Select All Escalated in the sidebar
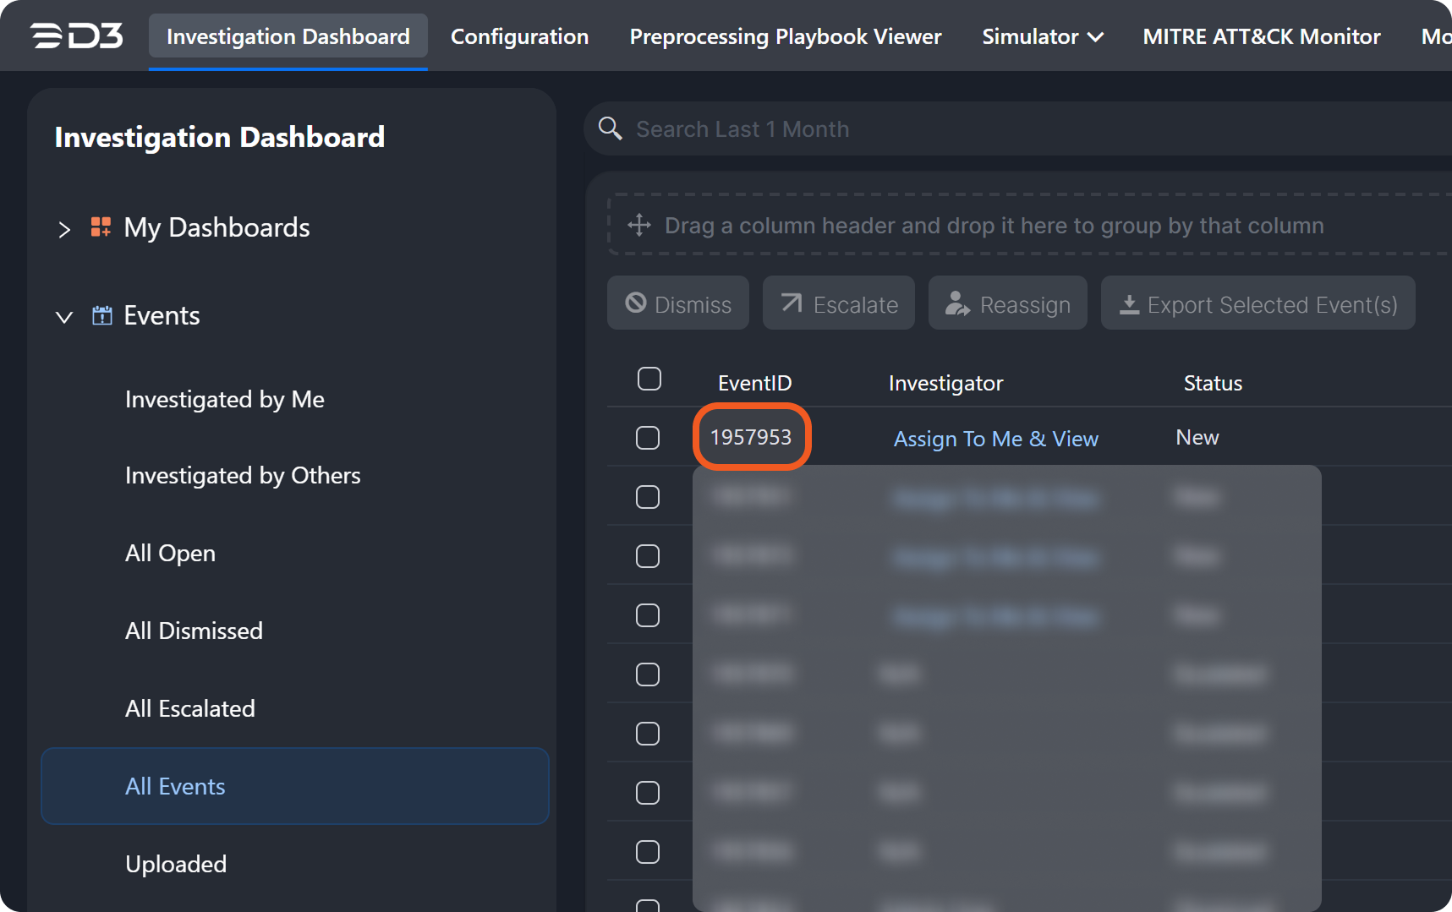Viewport: 1452px width, 912px height. tap(190, 708)
